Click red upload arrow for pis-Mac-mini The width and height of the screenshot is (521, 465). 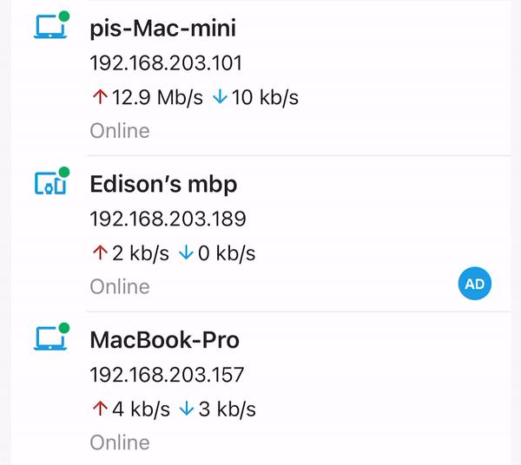click(x=100, y=97)
